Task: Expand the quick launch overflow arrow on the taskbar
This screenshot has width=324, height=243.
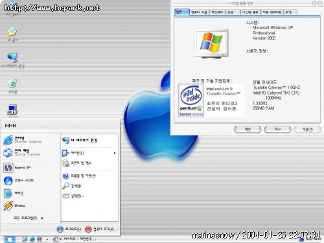Action: point(47,239)
